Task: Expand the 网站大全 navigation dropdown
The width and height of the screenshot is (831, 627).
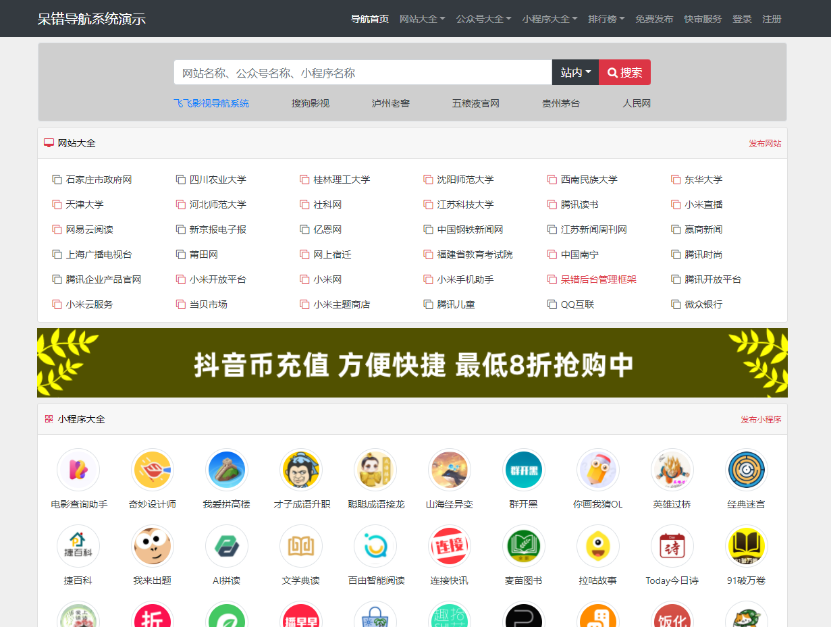Action: click(423, 19)
